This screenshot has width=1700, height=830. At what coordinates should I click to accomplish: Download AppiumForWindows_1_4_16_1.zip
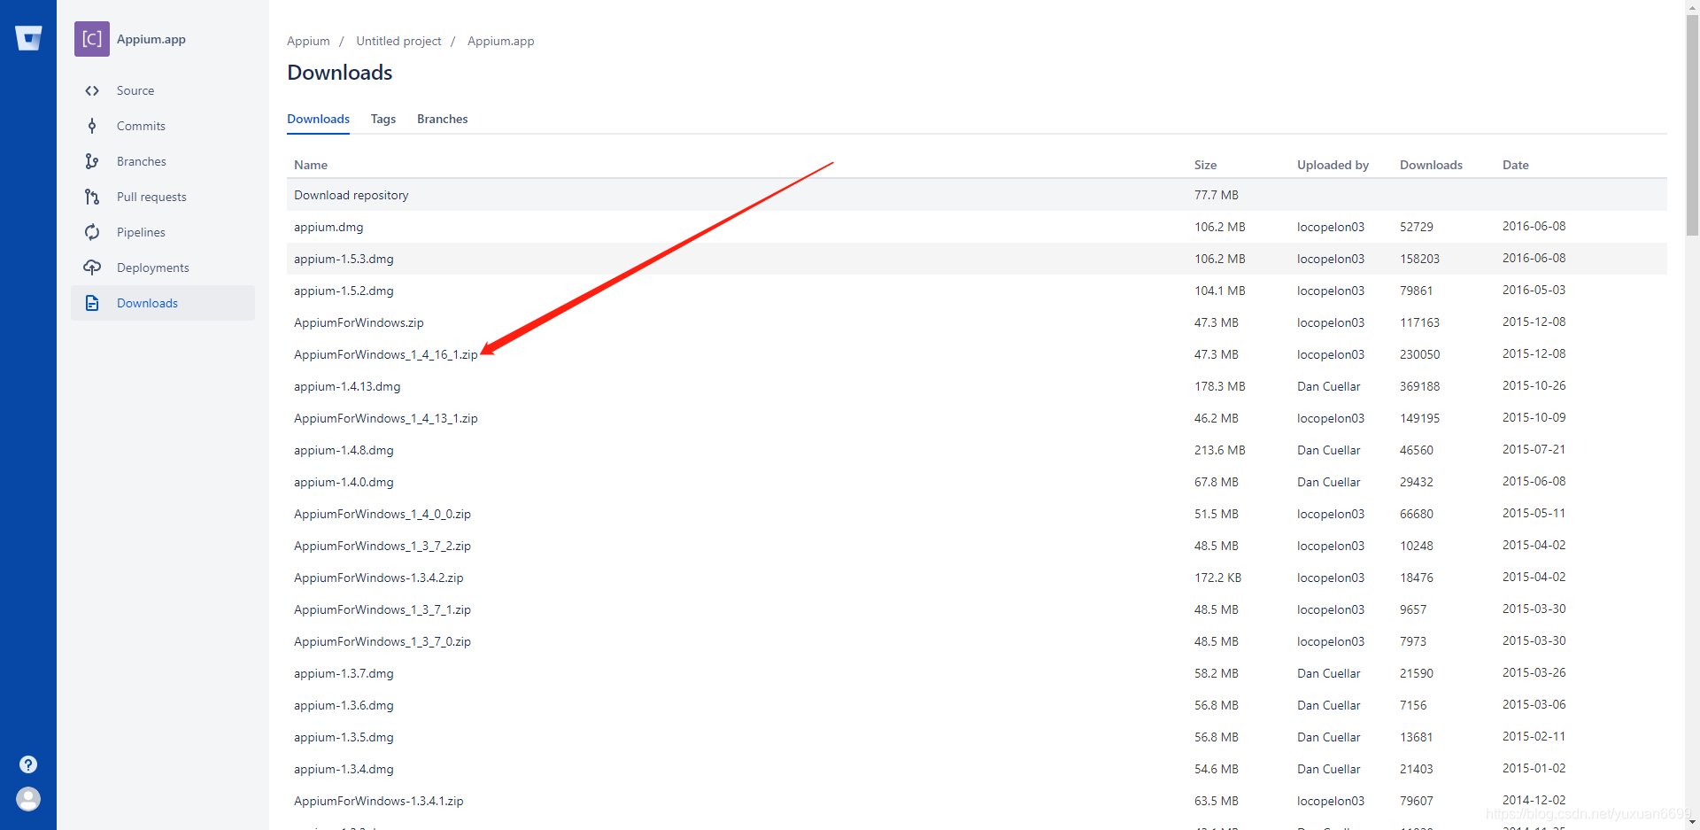point(386,354)
